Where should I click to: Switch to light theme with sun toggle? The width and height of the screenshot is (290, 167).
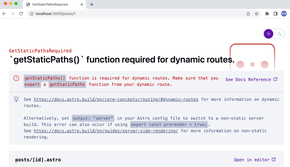click(268, 34)
